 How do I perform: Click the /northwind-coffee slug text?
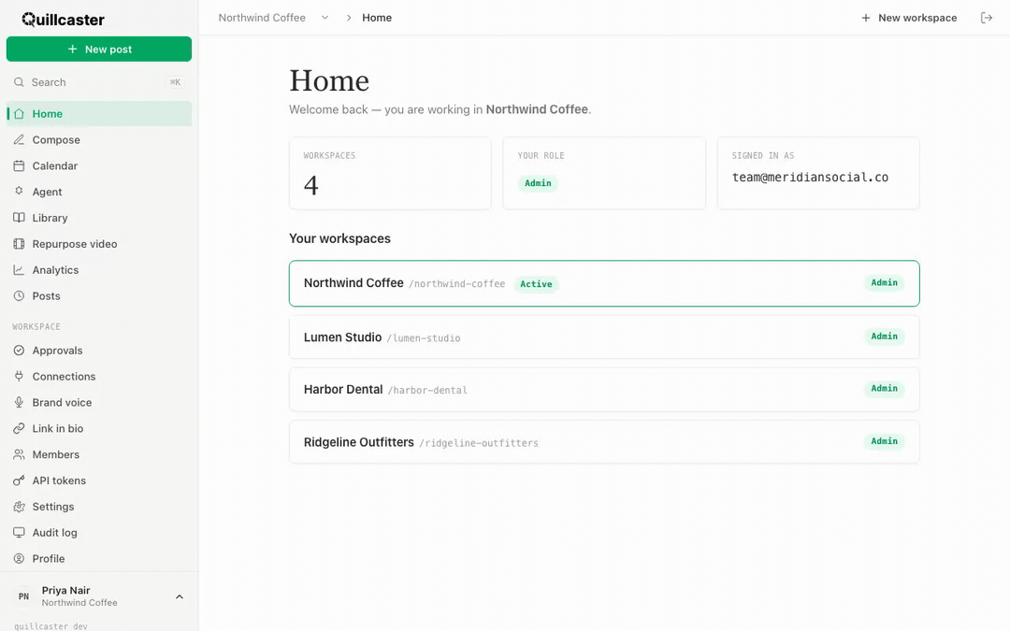pyautogui.click(x=457, y=284)
